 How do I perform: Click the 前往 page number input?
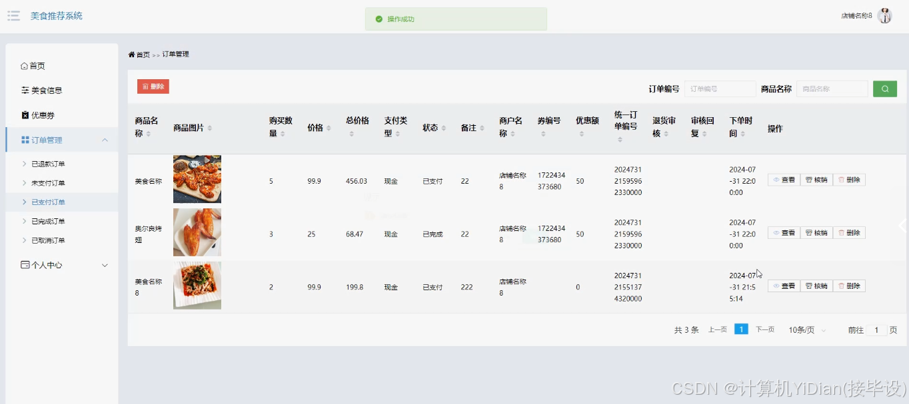[x=876, y=330]
